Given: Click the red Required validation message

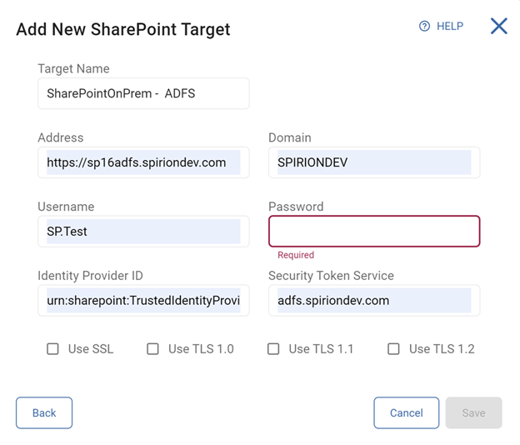Looking at the screenshot, I should (296, 255).
